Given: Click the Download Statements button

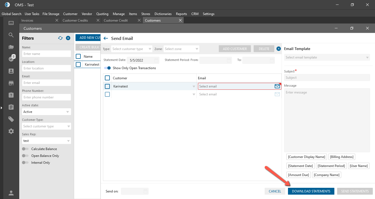Looking at the screenshot, I should (x=311, y=191).
